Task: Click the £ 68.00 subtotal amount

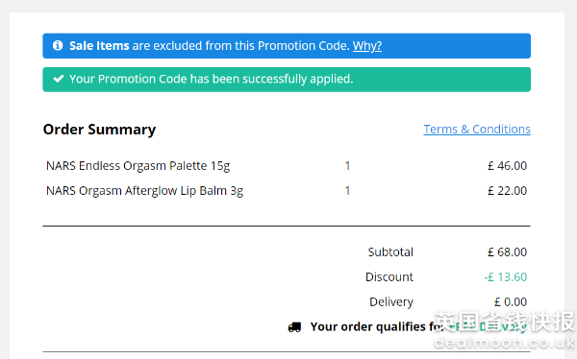Action: point(507,252)
